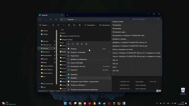The width and height of the screenshot is (189, 106).
Task: Open the Recycle Bin desktop icon
Action: pyautogui.click(x=183, y=91)
